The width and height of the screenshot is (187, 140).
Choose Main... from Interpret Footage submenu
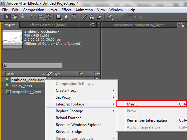151,104
